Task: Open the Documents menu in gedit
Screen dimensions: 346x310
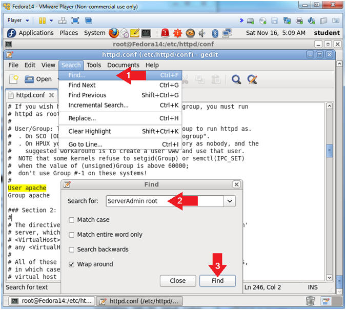Action: (123, 65)
